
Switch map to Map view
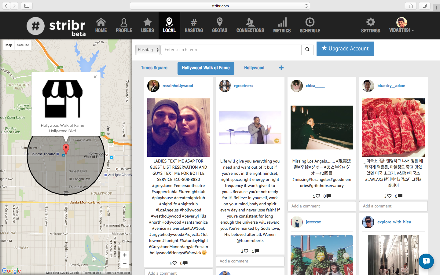point(9,45)
